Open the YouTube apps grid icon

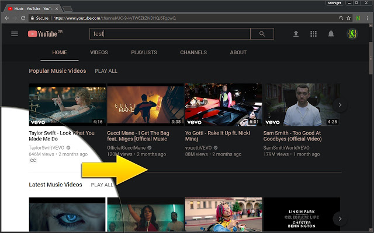[313, 34]
